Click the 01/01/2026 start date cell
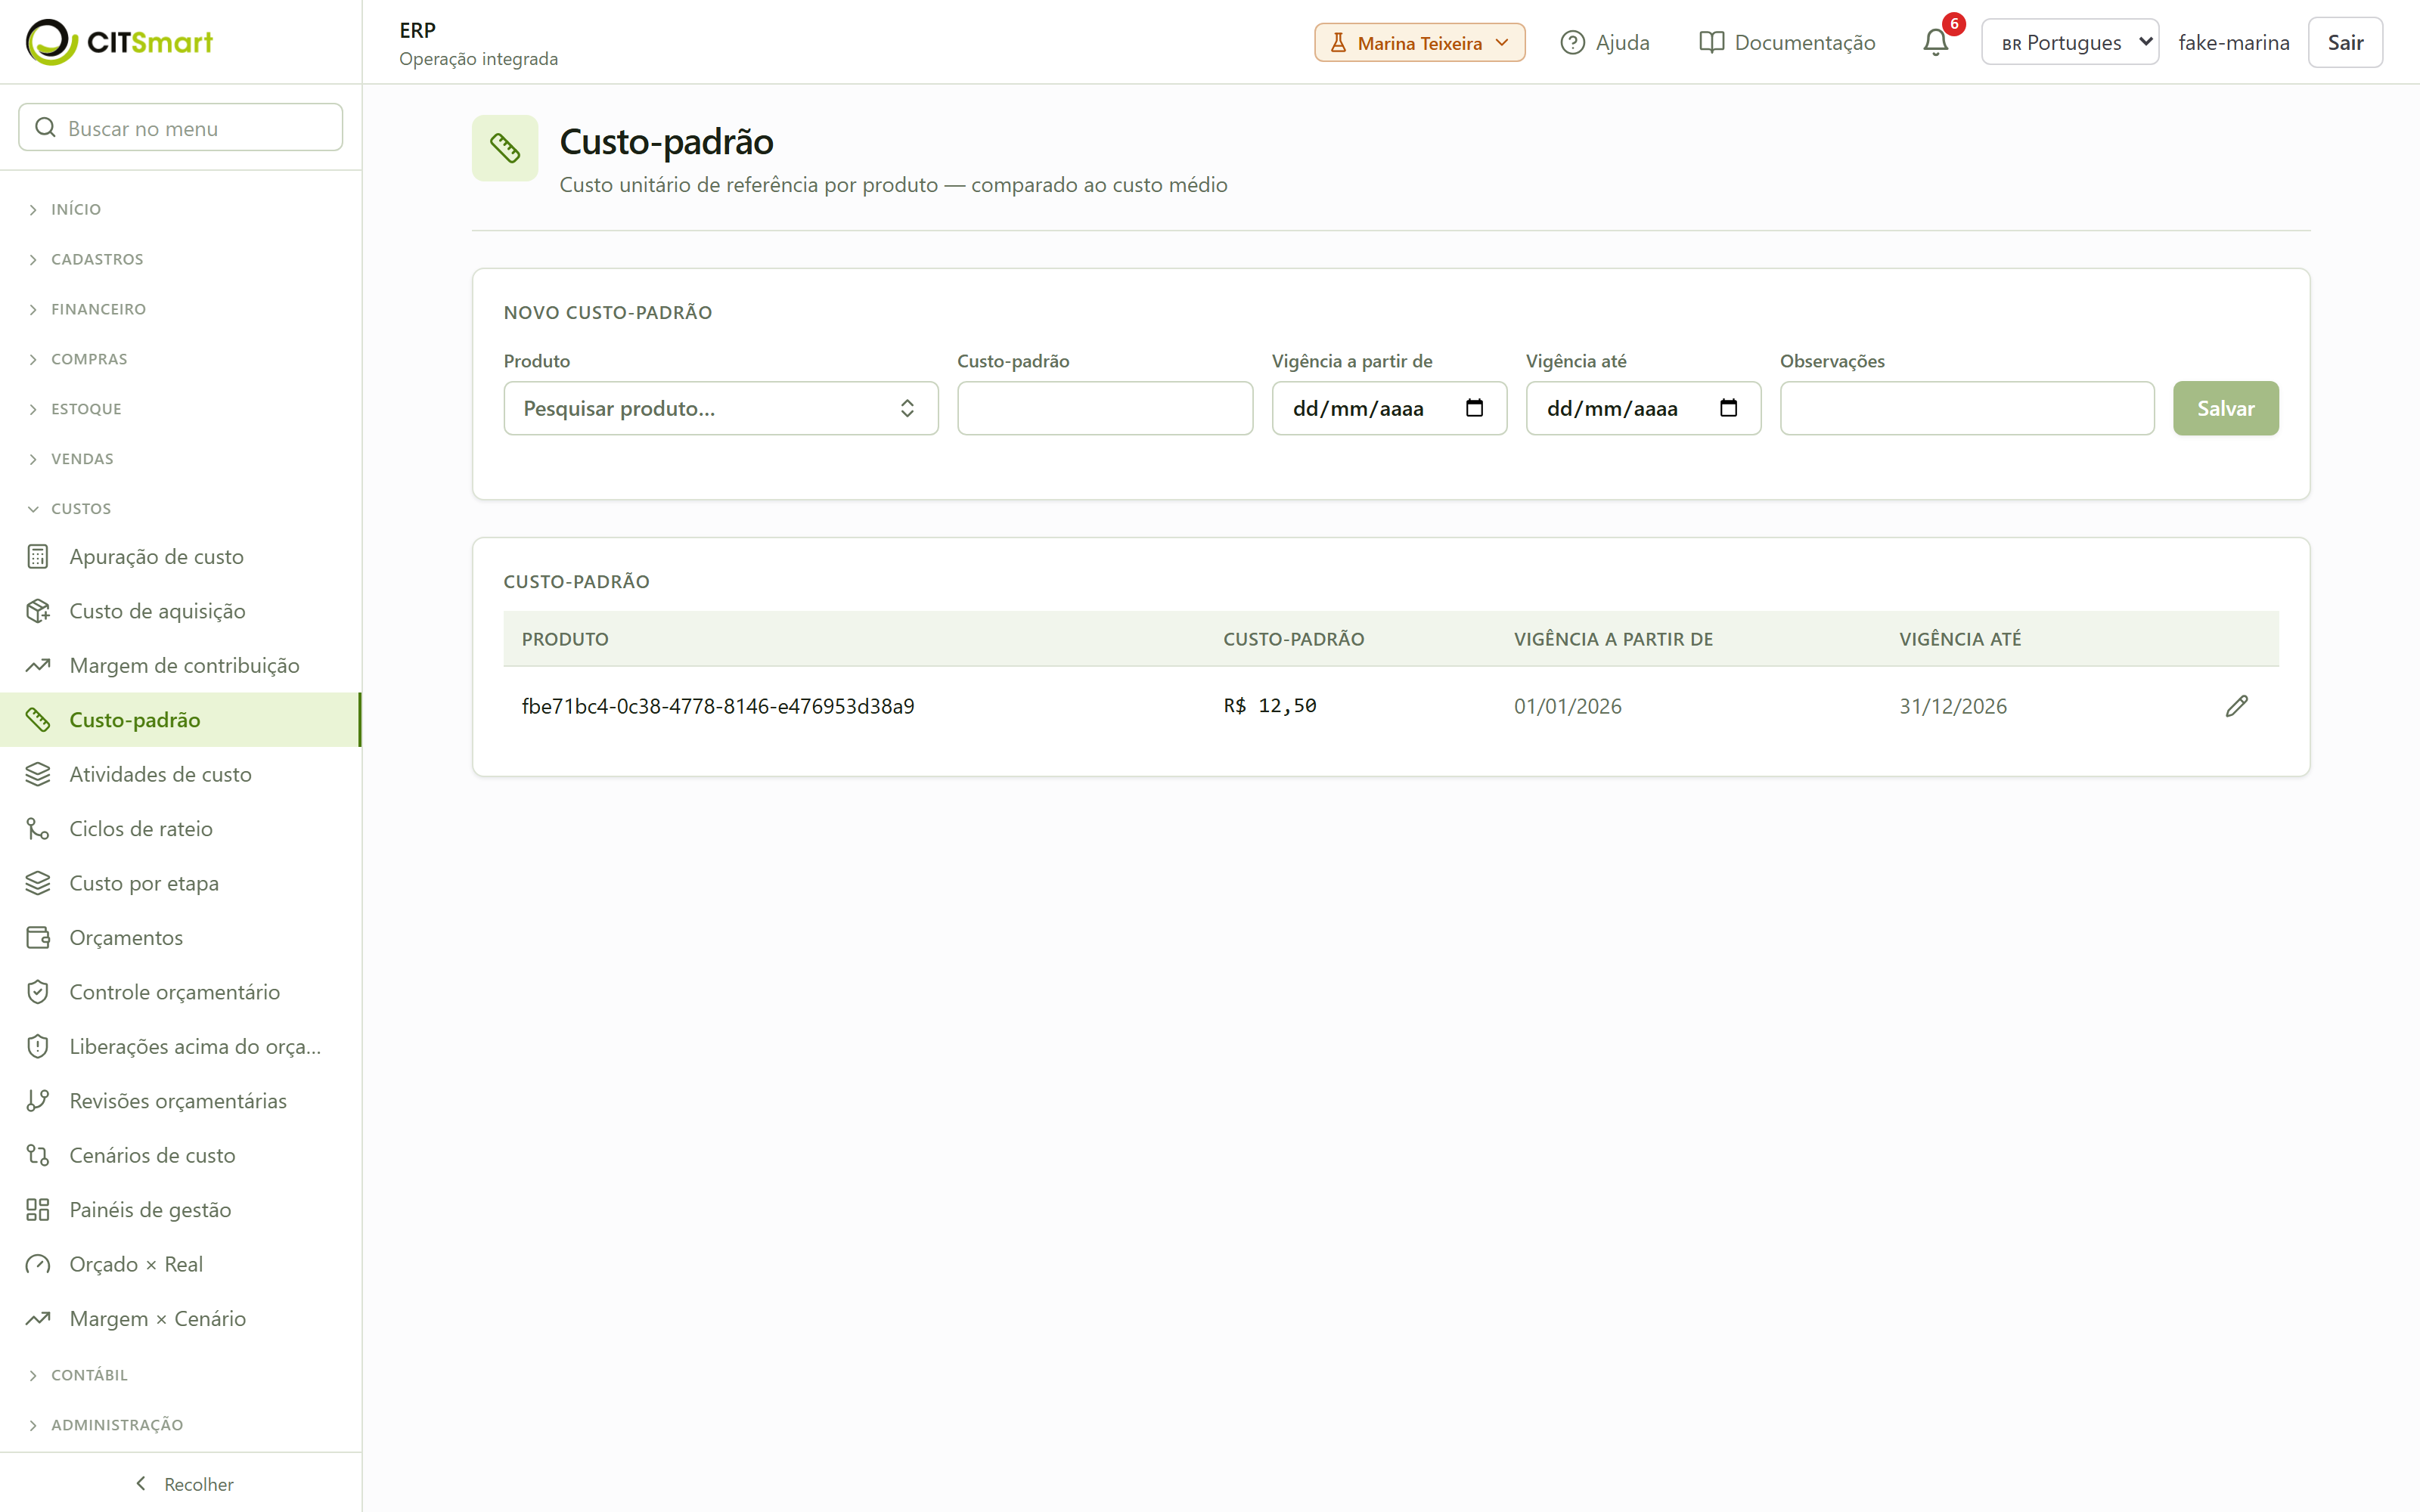Image resolution: width=2420 pixels, height=1512 pixels. [x=1567, y=706]
